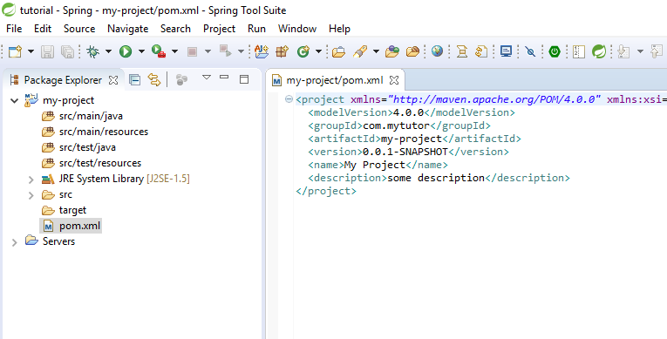Open the Boot Dashboard power icon
667x339 pixels.
555,51
